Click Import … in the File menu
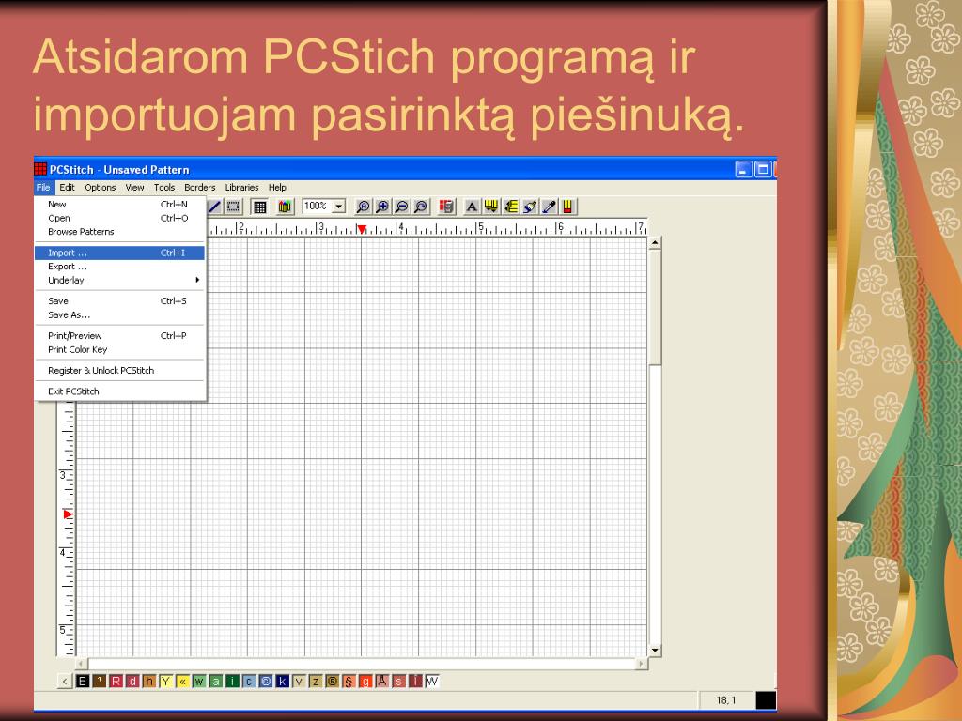962x721 pixels. pyautogui.click(x=119, y=253)
